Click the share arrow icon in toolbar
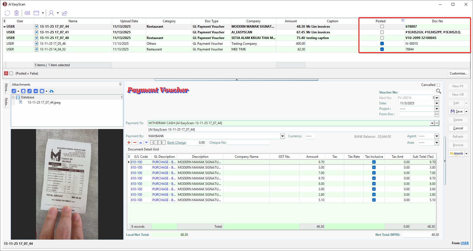Screen dimensions: 473x251 (x=65, y=13)
